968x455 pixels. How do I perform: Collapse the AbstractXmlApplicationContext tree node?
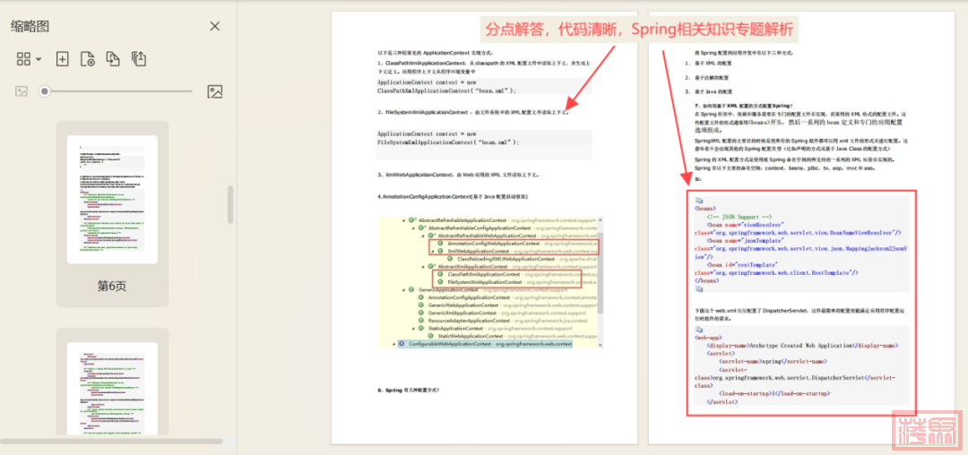422,266
